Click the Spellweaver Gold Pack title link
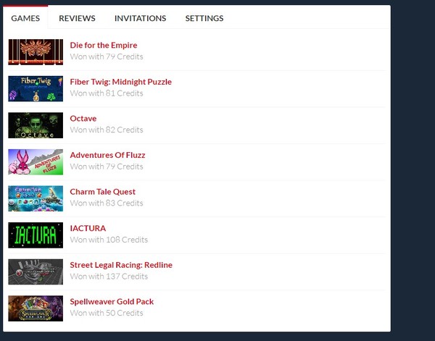The image size is (435, 341). pyautogui.click(x=112, y=302)
